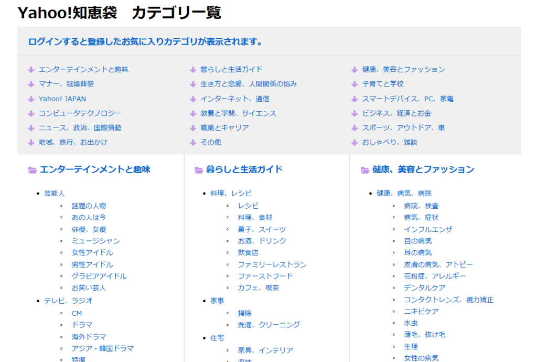The height and width of the screenshot is (362, 537).
Task: Click the arrow icon beside 教養と学問、サイエンス
Action: click(193, 113)
